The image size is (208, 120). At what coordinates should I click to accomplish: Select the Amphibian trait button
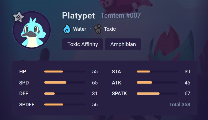pos(123,44)
